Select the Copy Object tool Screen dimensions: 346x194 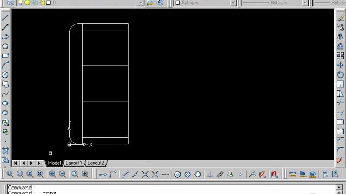click(x=340, y=27)
